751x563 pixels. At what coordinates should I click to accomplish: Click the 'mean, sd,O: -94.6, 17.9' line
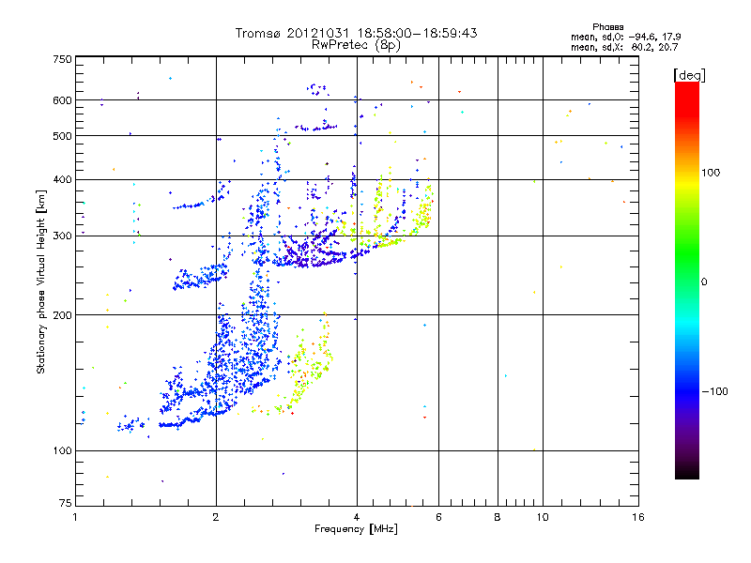(x=625, y=37)
